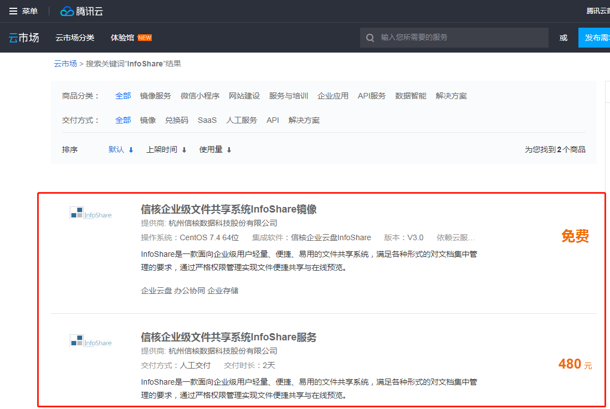Select 全部 in 交付方式
The image size is (610, 409).
click(x=123, y=121)
